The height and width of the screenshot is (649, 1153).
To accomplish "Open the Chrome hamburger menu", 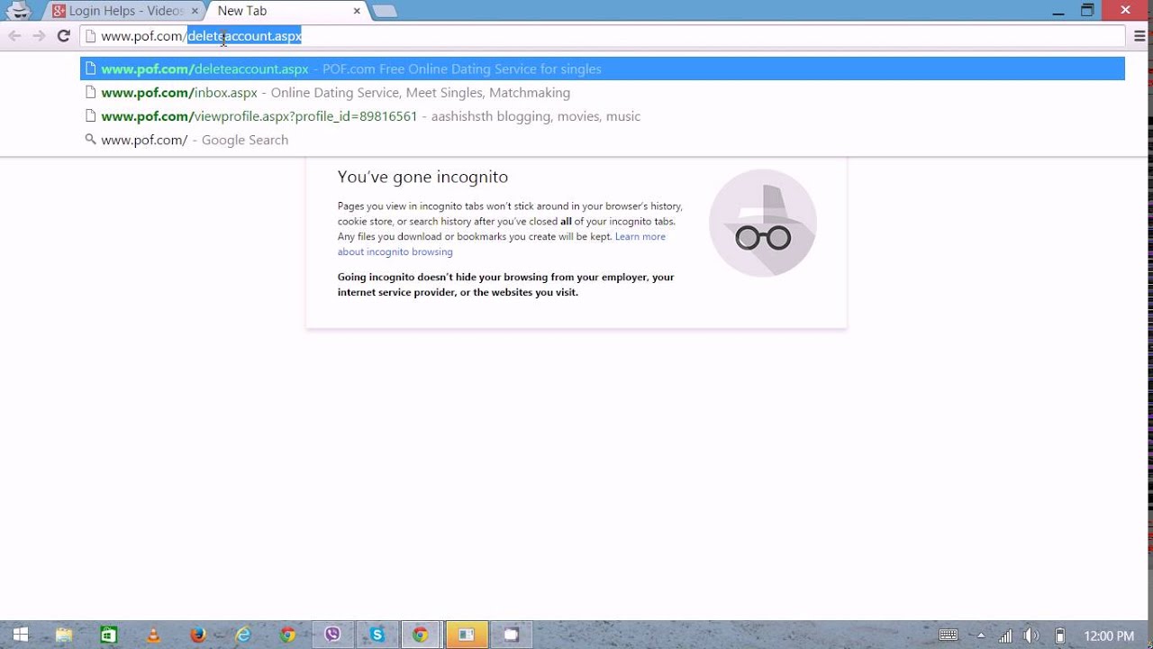I will 1139,36.
